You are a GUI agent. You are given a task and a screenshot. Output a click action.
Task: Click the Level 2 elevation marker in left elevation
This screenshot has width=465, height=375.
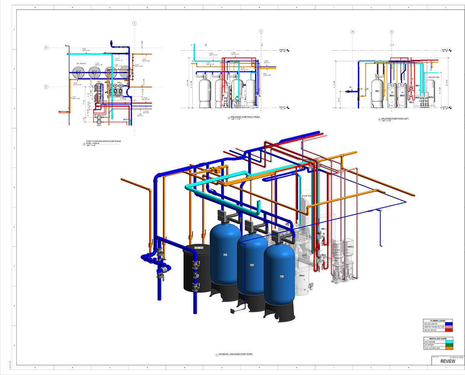pos(444,50)
